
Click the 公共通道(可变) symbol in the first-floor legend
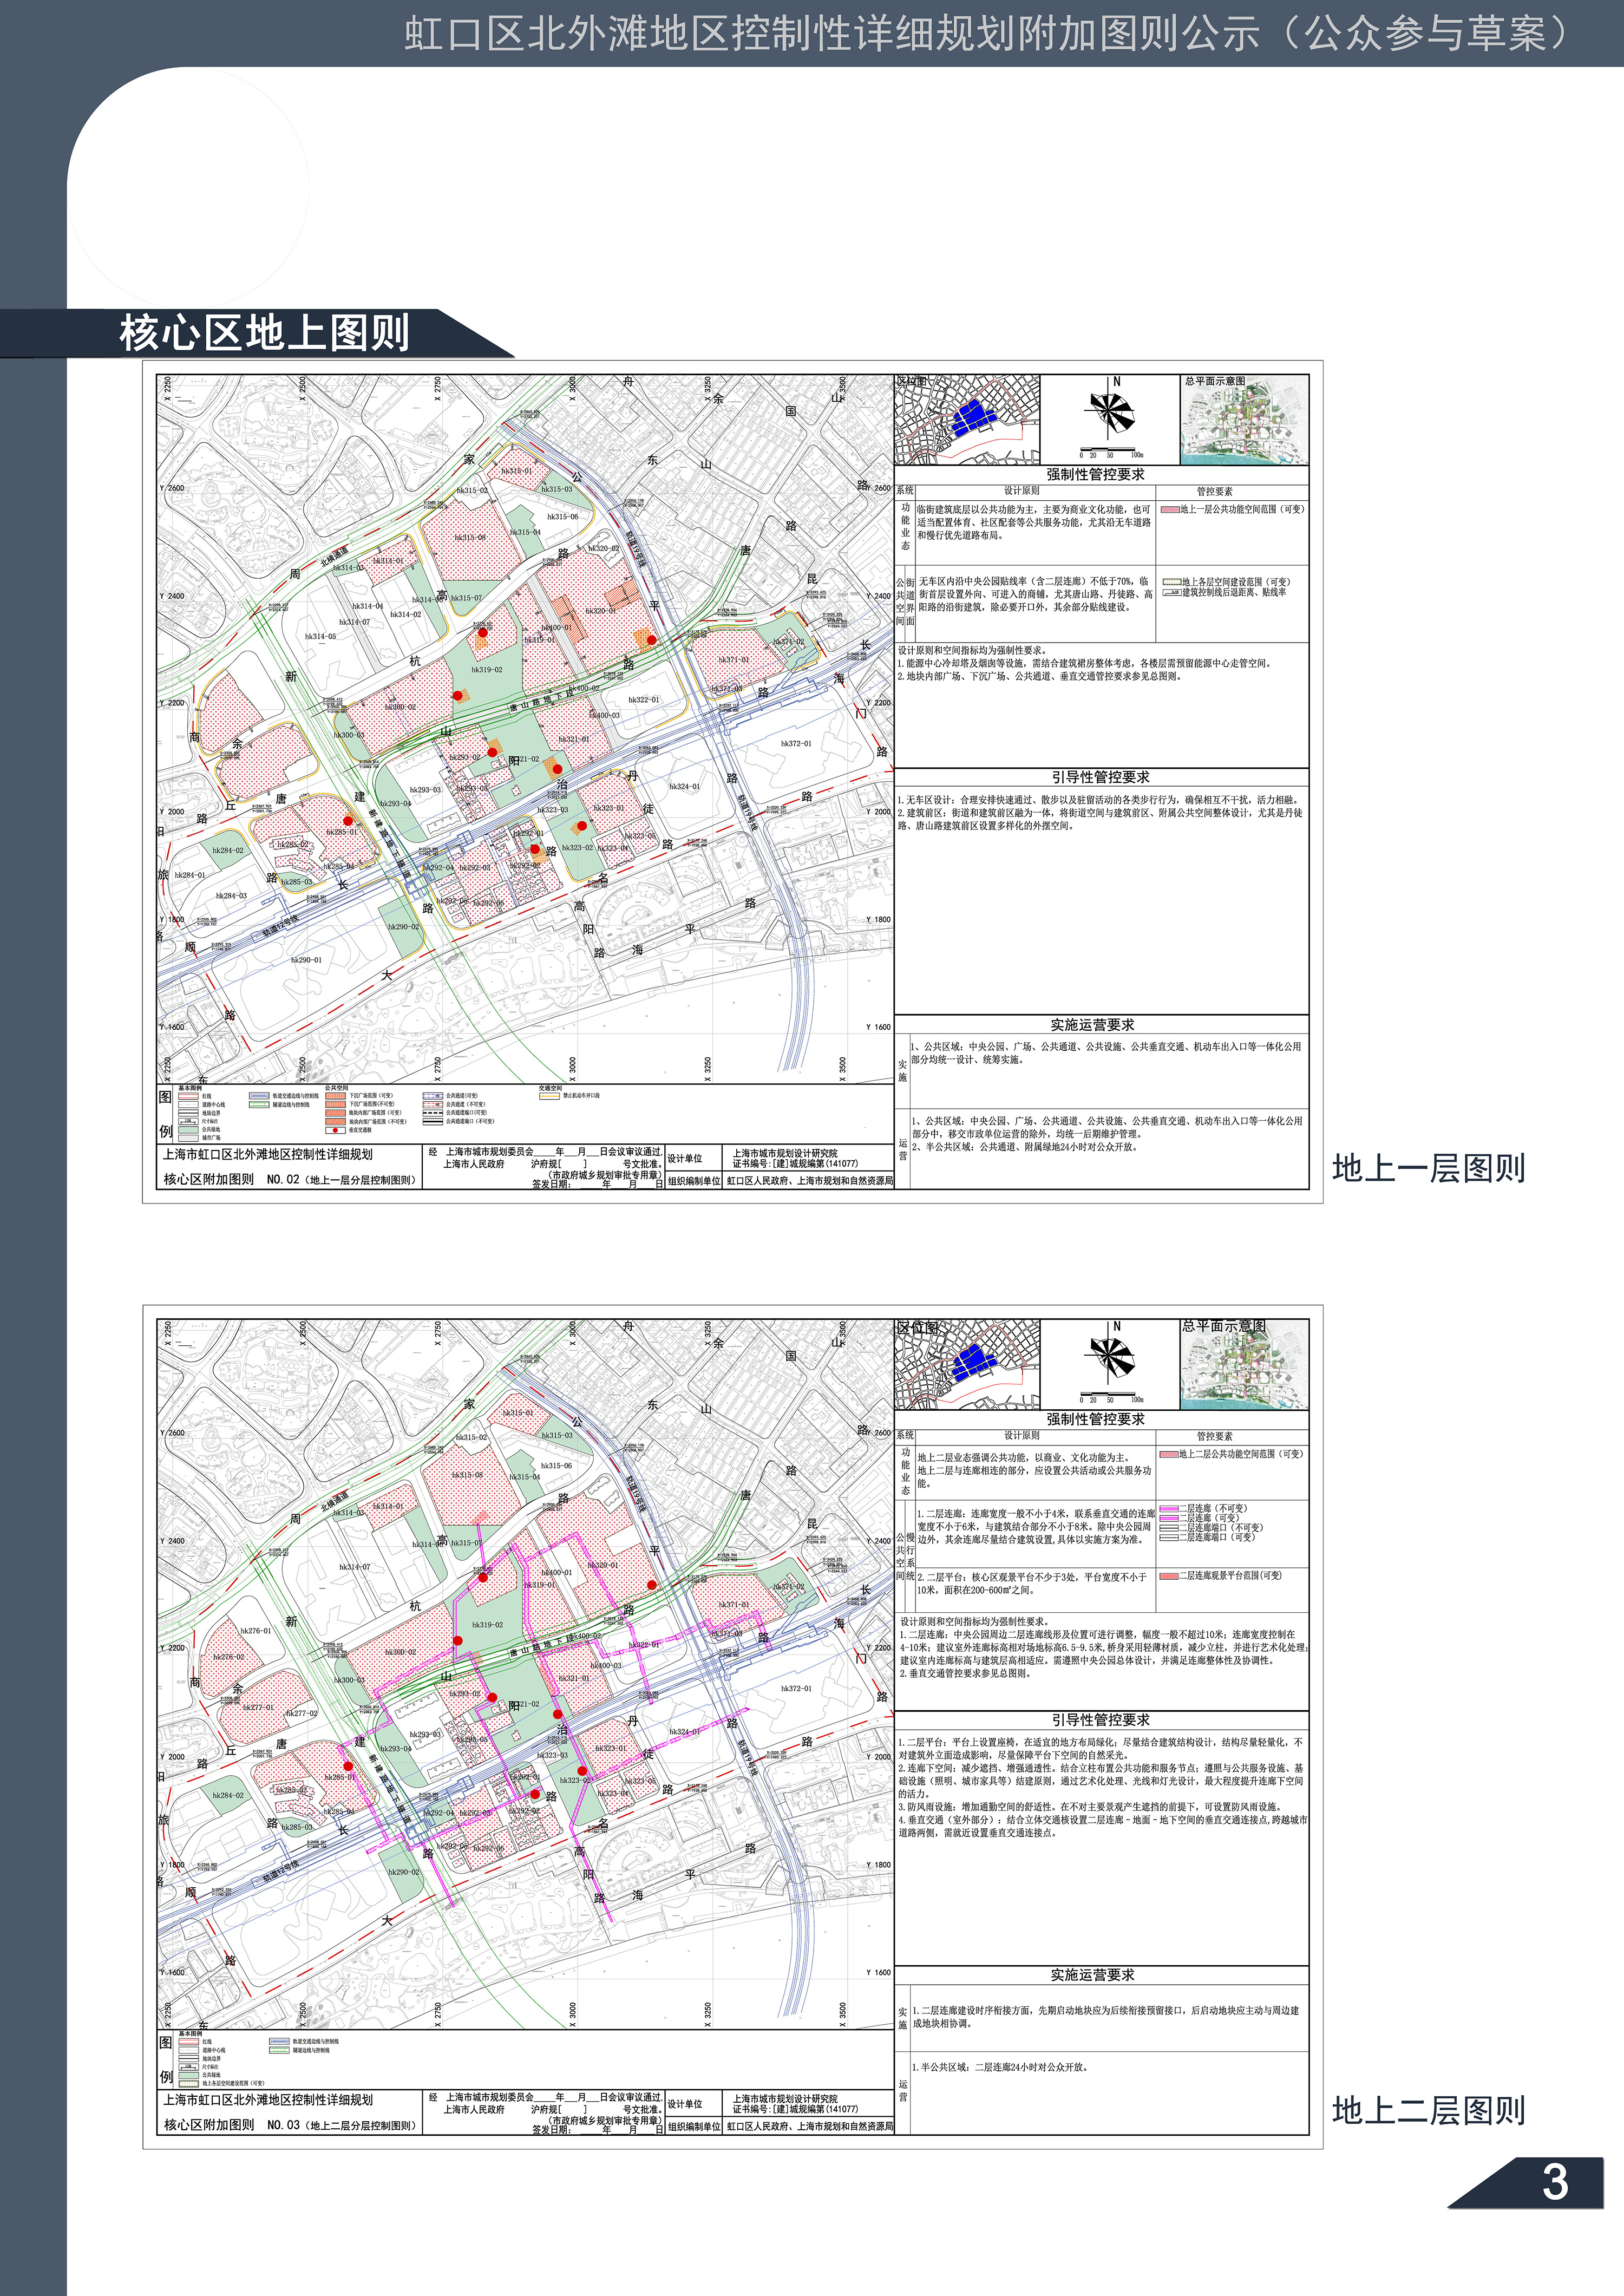433,1096
